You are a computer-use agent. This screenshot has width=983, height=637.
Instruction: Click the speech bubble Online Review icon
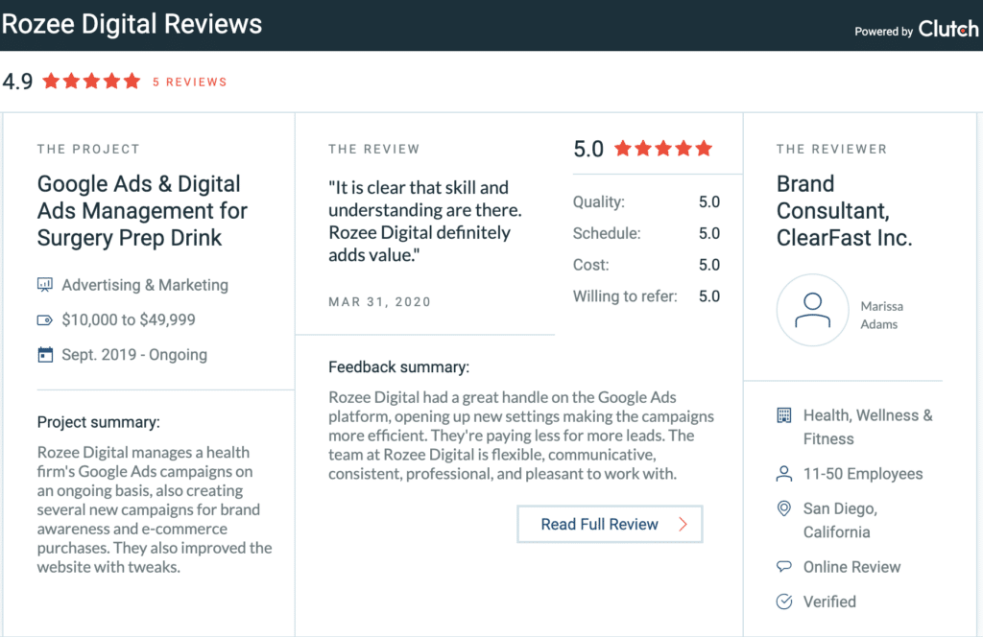point(784,567)
